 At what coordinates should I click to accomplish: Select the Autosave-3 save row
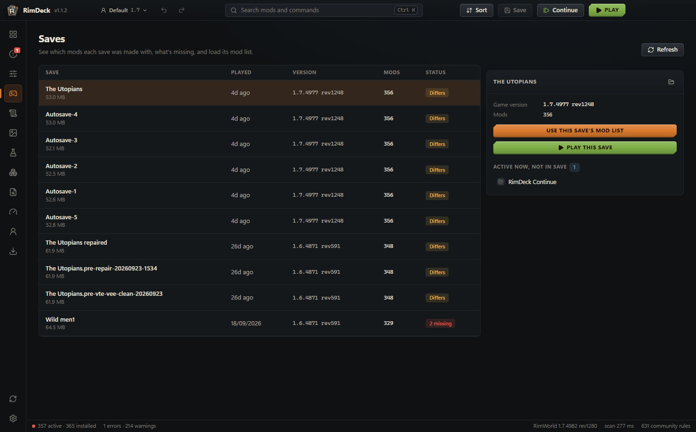[260, 144]
